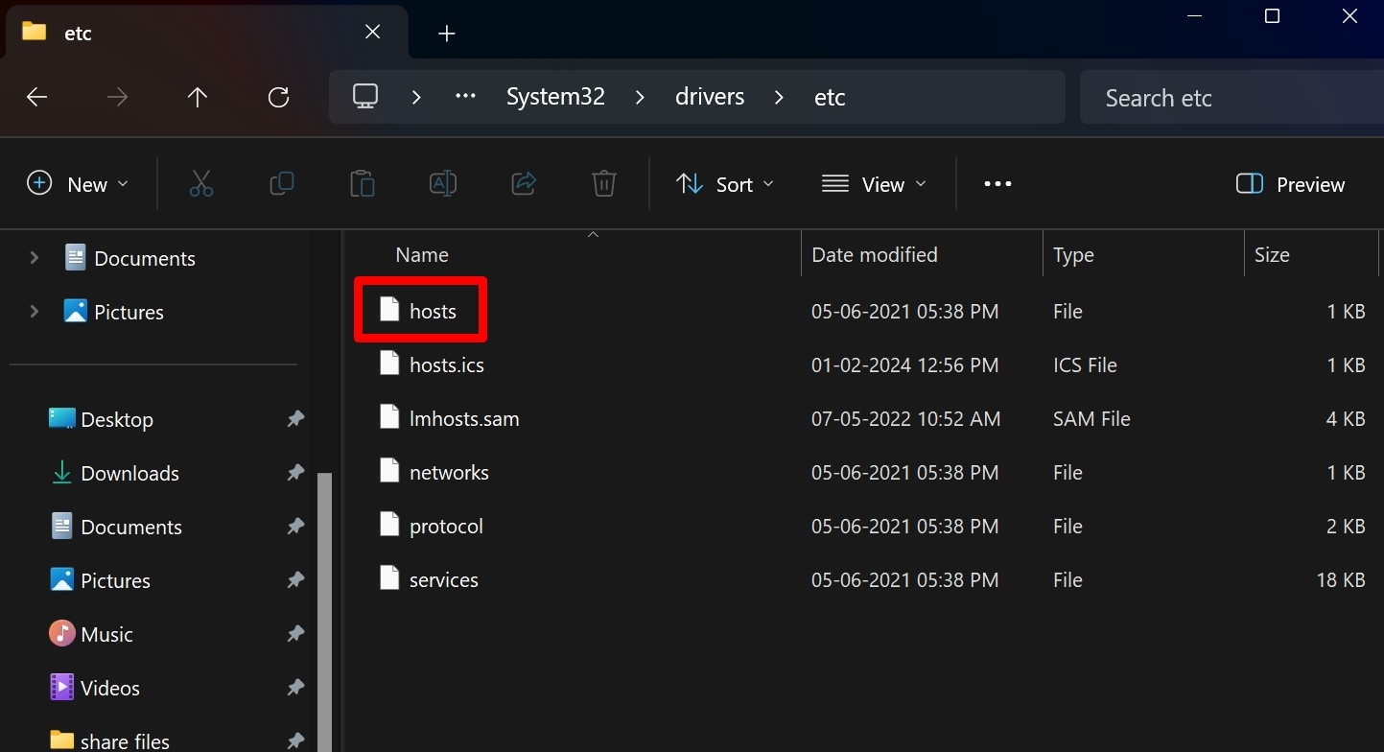The height and width of the screenshot is (752, 1384).
Task: Open share files folder in sidebar
Action: tap(109, 740)
